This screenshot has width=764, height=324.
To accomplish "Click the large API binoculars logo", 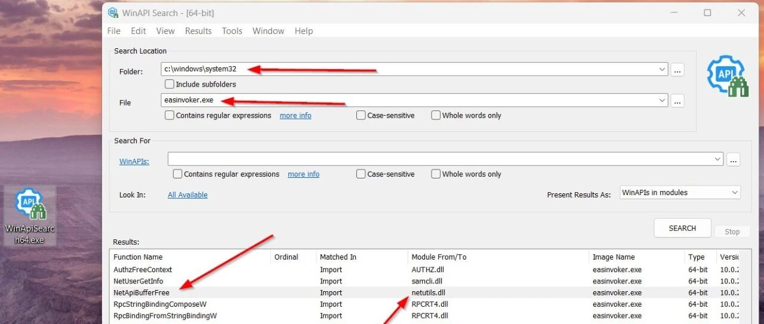I will (x=727, y=76).
